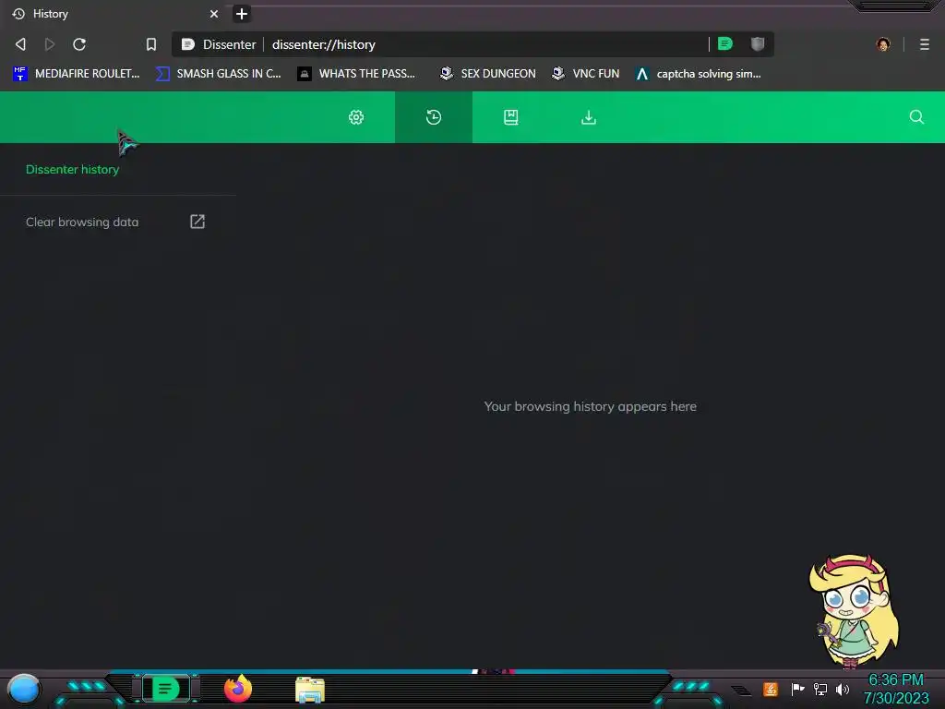Bookmark this page via bookmark icon

(151, 44)
